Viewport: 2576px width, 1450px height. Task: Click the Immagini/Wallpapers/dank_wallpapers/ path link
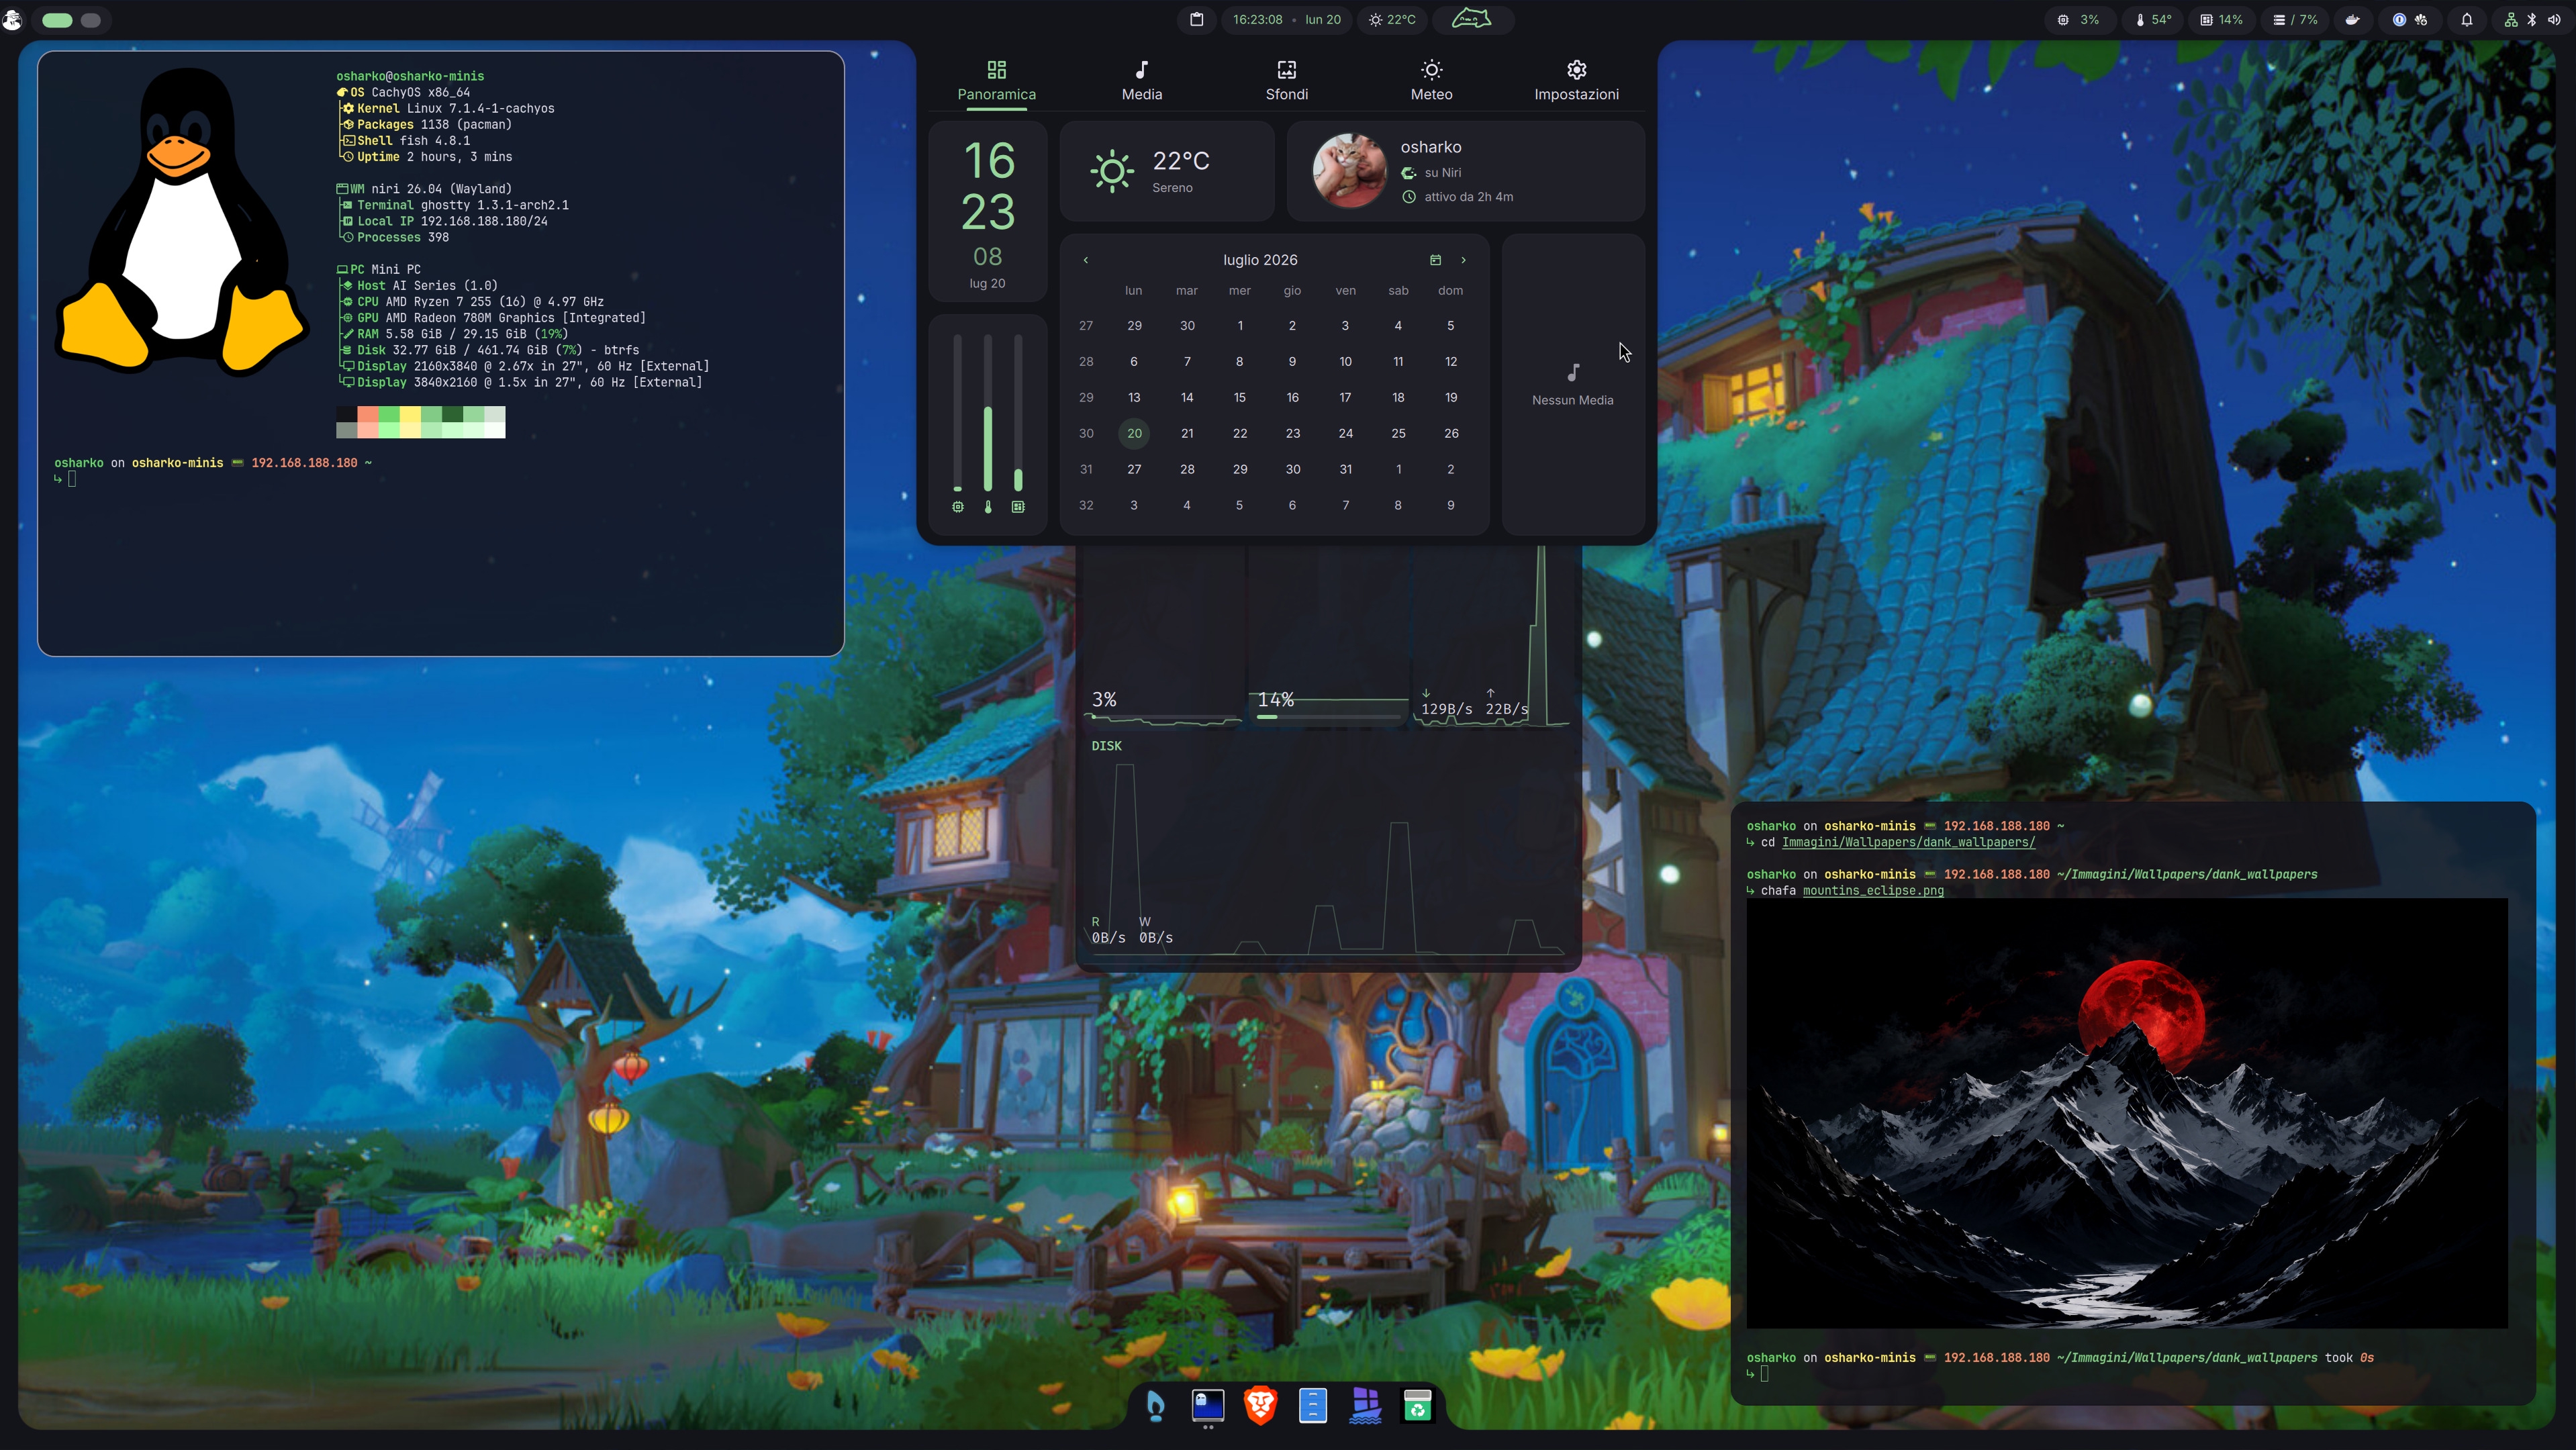pos(1908,843)
